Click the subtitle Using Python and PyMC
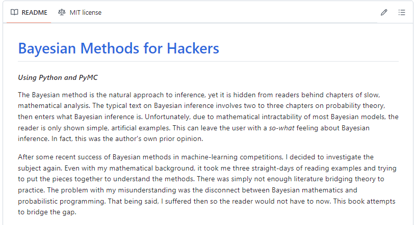Viewport: 414px width, 225px height. pos(58,78)
